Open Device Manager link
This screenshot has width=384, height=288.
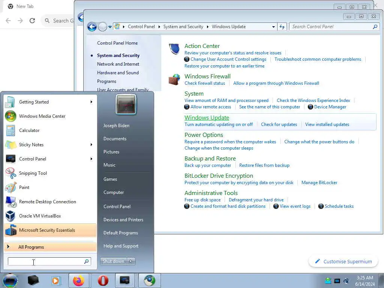(x=330, y=107)
